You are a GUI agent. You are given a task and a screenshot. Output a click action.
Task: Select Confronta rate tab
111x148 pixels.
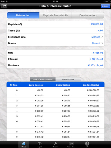(x=68, y=79)
